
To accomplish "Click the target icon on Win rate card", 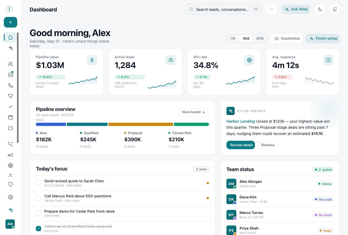I will [249, 60].
